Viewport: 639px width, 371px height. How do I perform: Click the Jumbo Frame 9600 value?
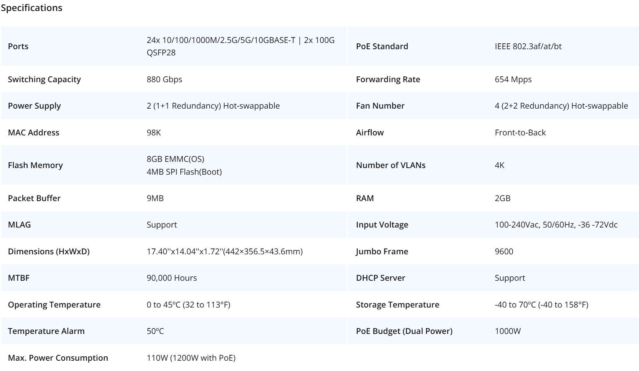[x=504, y=251]
